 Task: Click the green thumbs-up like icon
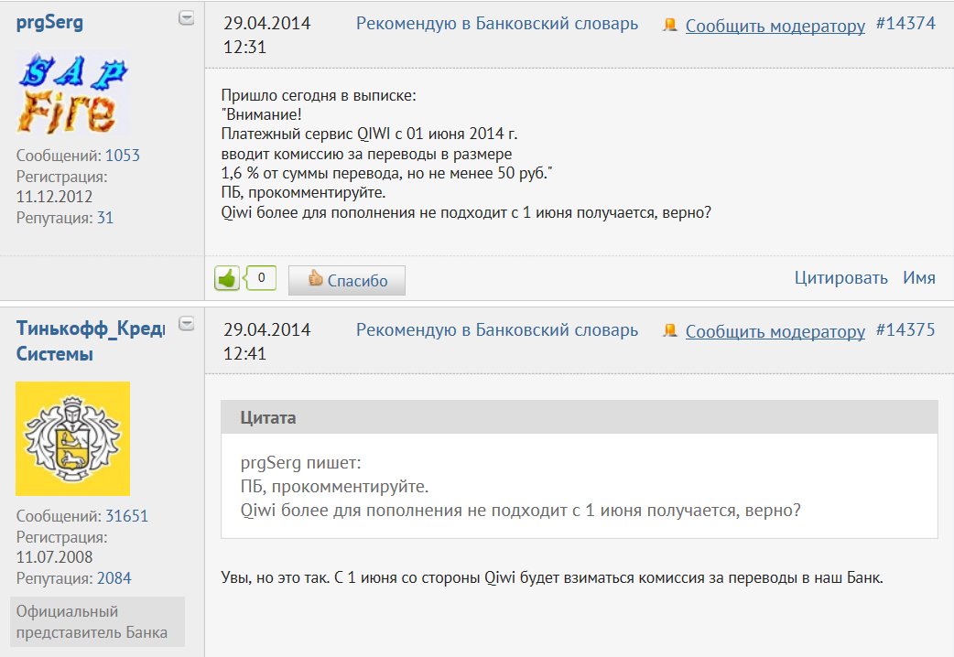(x=226, y=279)
